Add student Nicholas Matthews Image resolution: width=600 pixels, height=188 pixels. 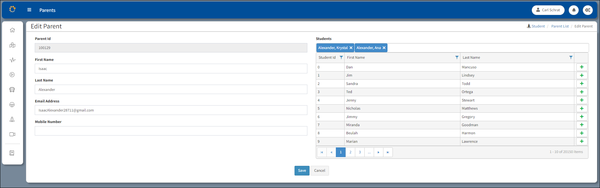(582, 108)
